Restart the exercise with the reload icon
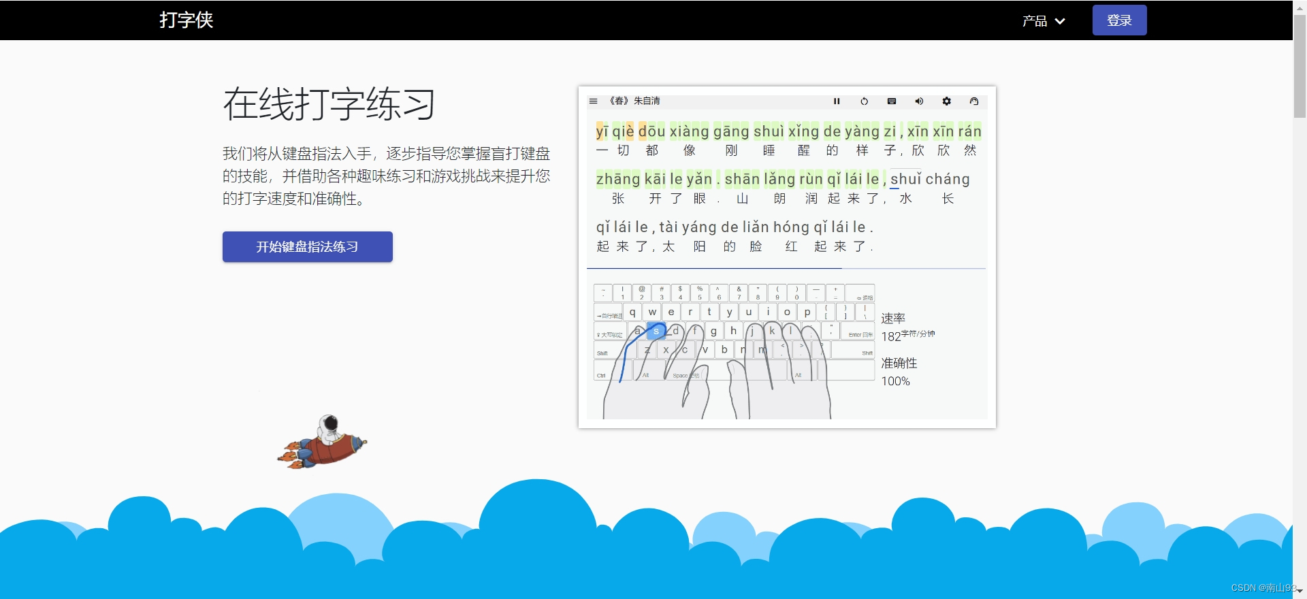Screen dimensions: 1307x599 (864, 101)
